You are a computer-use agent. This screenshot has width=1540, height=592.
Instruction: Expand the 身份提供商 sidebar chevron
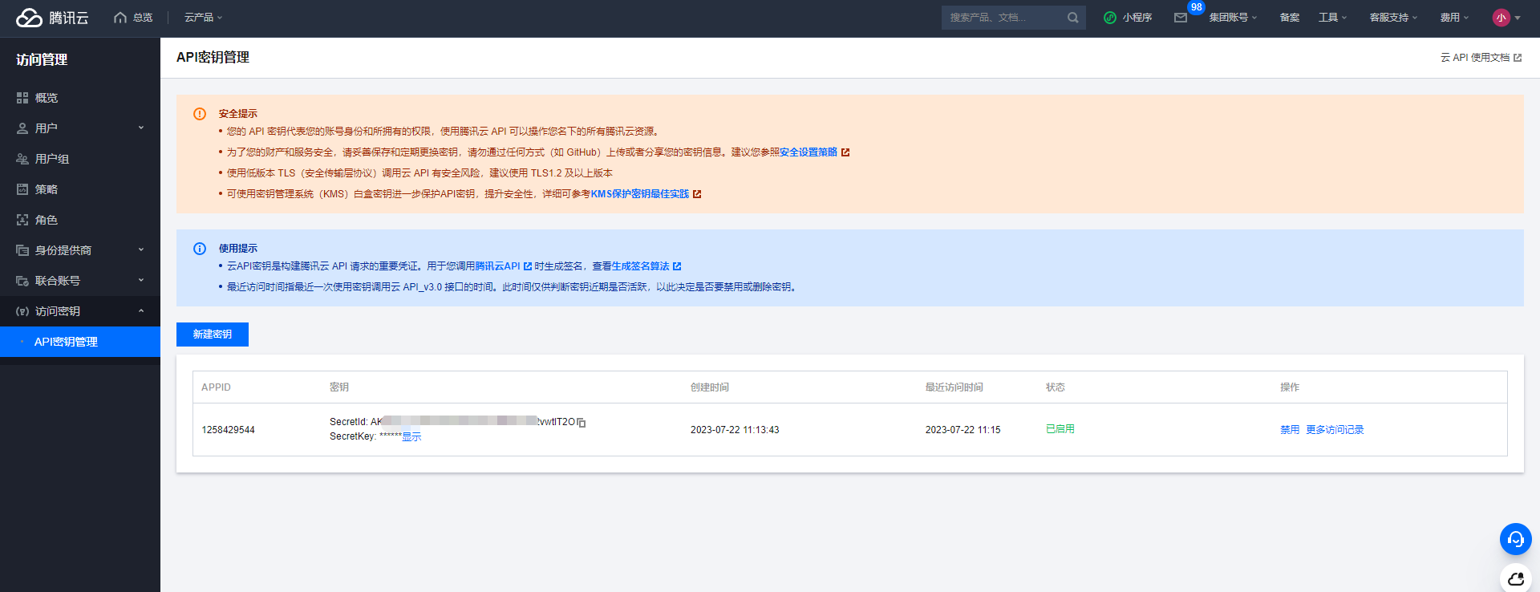click(x=141, y=249)
